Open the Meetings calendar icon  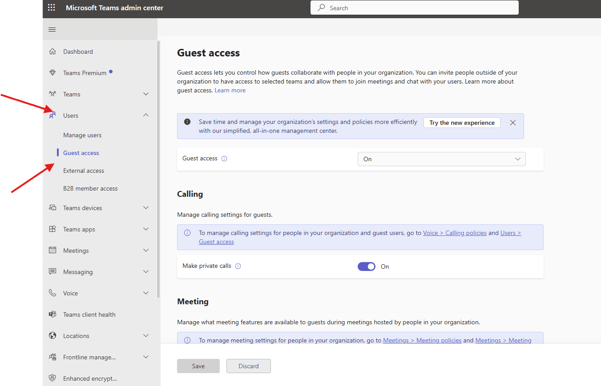point(52,250)
